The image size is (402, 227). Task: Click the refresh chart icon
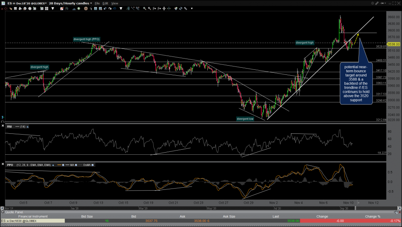[180, 8]
